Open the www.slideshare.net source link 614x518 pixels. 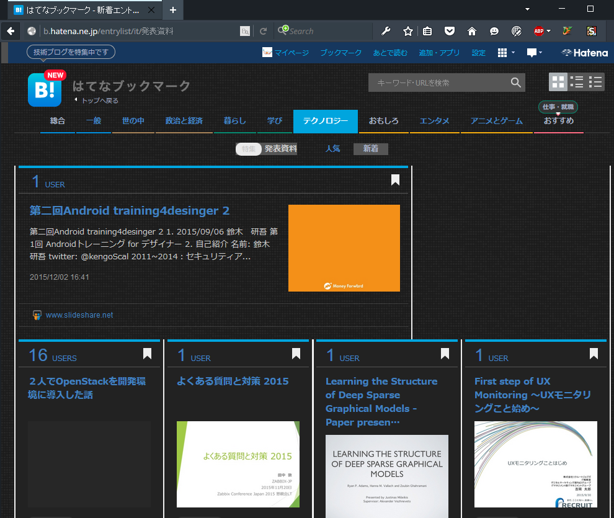[x=79, y=315]
